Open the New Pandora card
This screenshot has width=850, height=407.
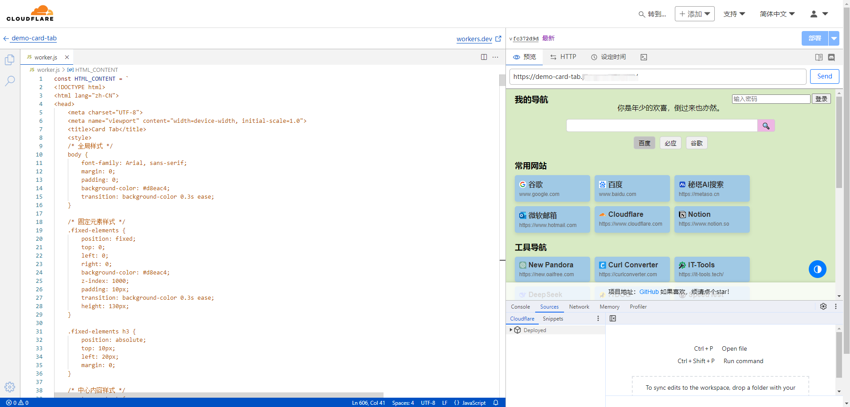(552, 269)
